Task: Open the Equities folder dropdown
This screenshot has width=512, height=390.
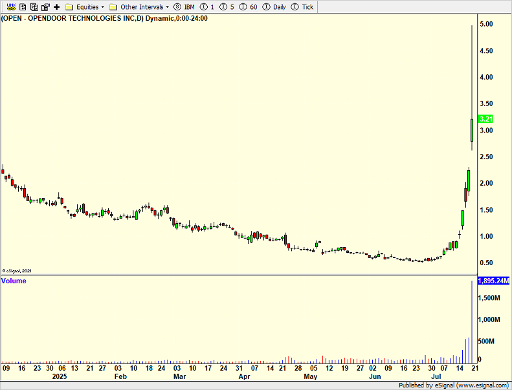Action: tap(85, 7)
